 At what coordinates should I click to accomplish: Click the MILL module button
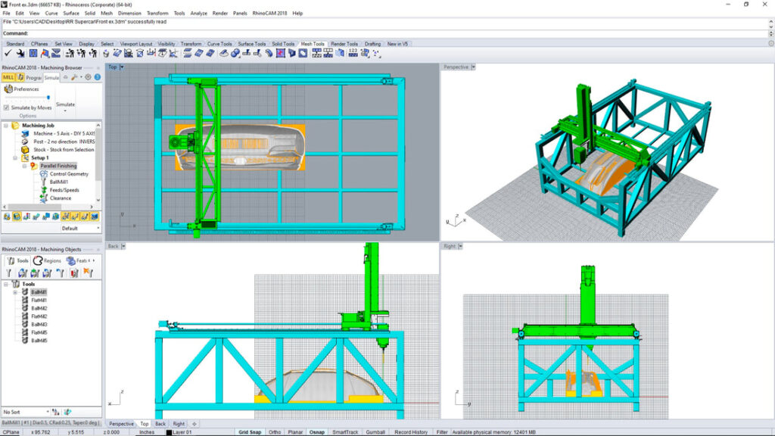(x=8, y=77)
